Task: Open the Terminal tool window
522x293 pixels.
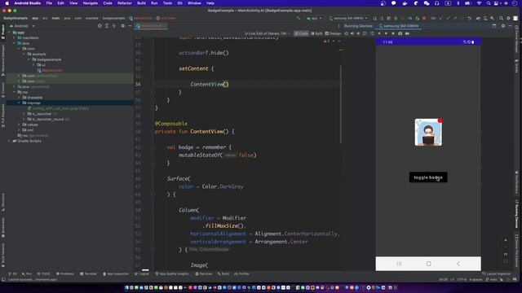Action: 88,274
